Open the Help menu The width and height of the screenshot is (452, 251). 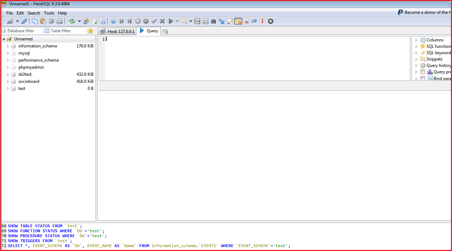pos(62,13)
